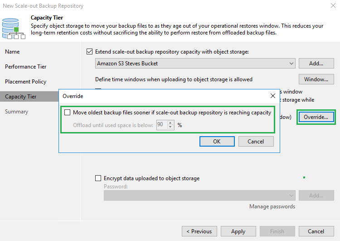Open the Placement Policy step
Viewport: 340px width, 241px height.
point(25,82)
